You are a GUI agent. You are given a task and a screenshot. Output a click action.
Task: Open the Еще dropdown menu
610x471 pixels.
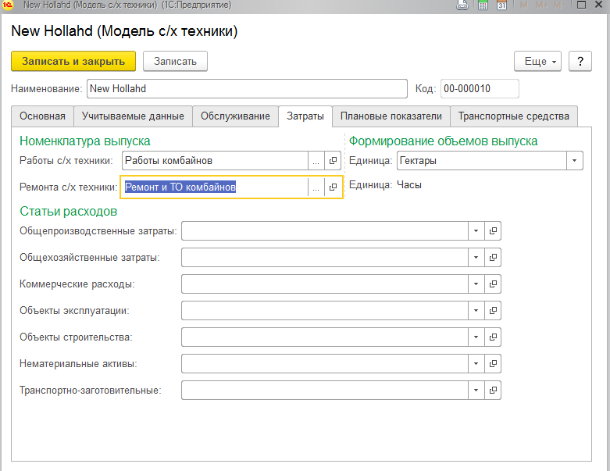[537, 62]
